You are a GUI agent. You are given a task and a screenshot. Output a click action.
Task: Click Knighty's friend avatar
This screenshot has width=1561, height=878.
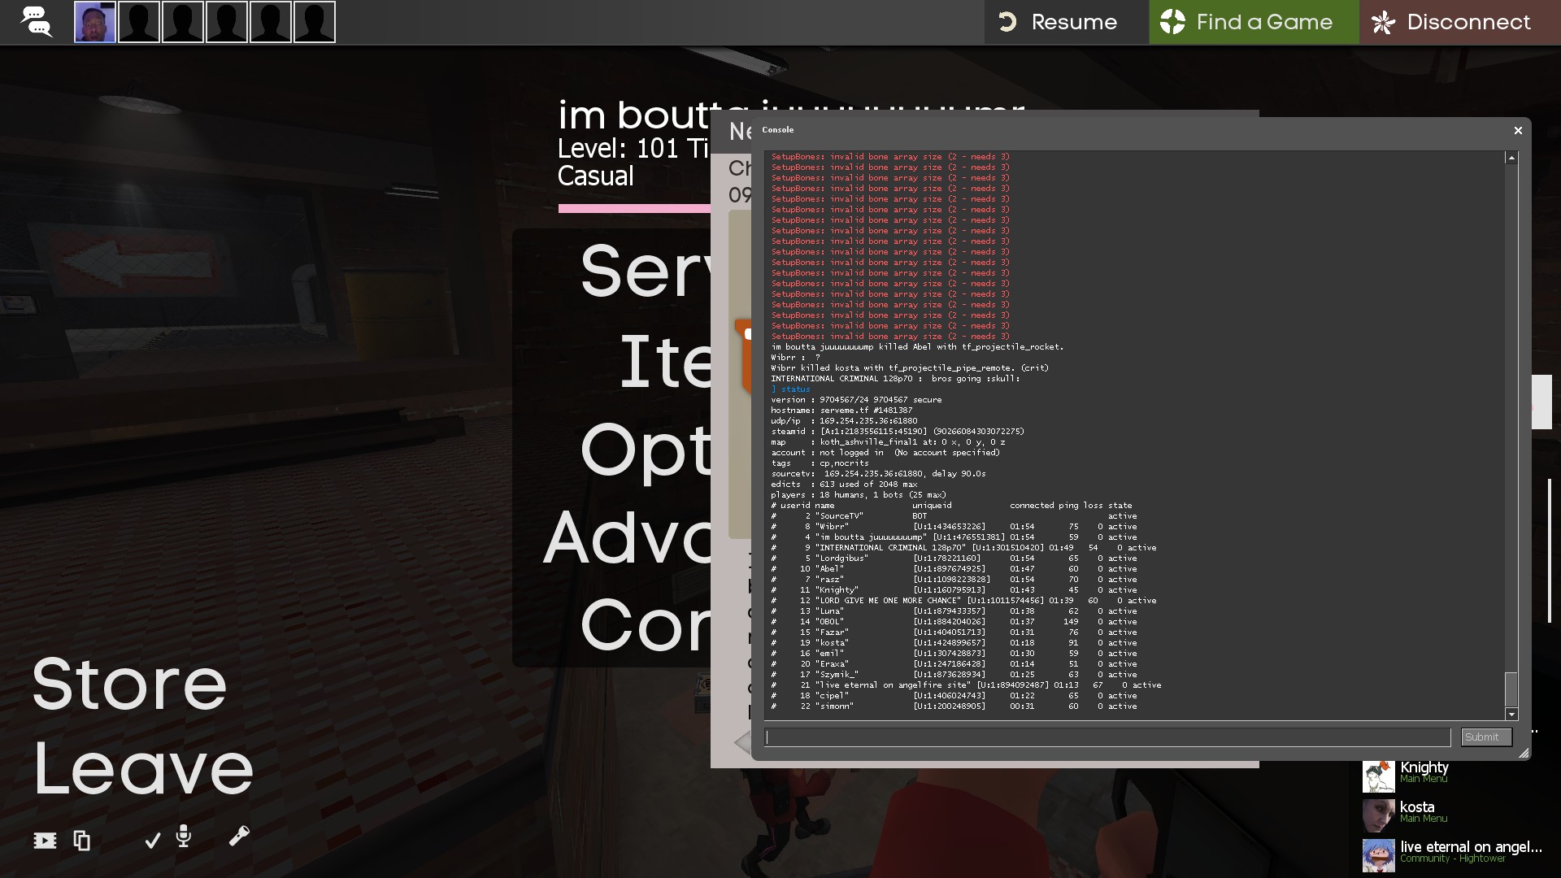[x=1378, y=776]
